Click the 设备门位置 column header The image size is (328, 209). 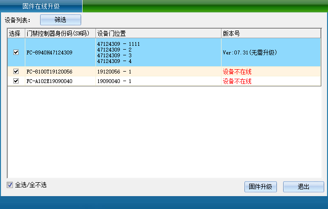111,33
